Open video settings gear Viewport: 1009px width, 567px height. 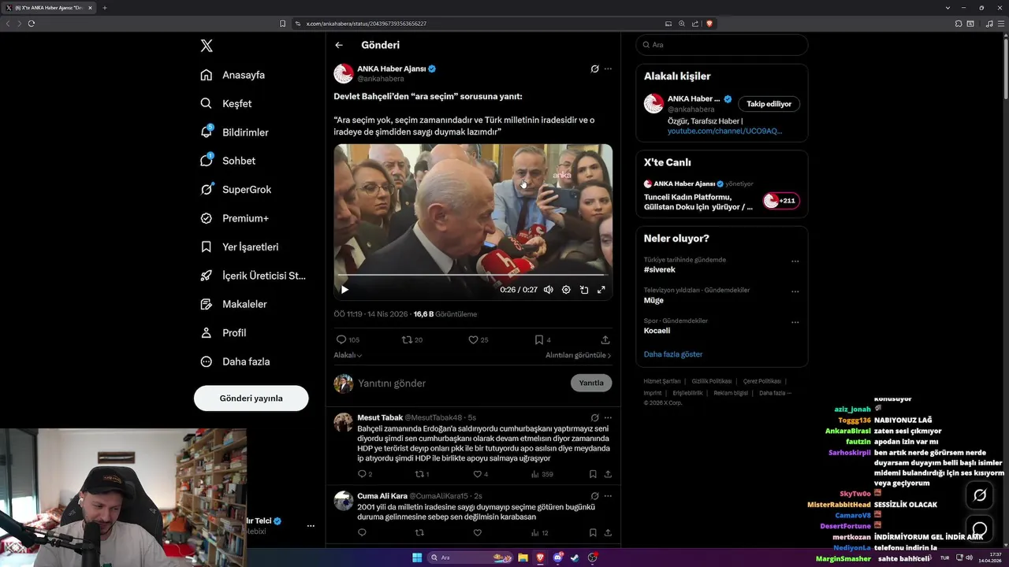pos(566,290)
